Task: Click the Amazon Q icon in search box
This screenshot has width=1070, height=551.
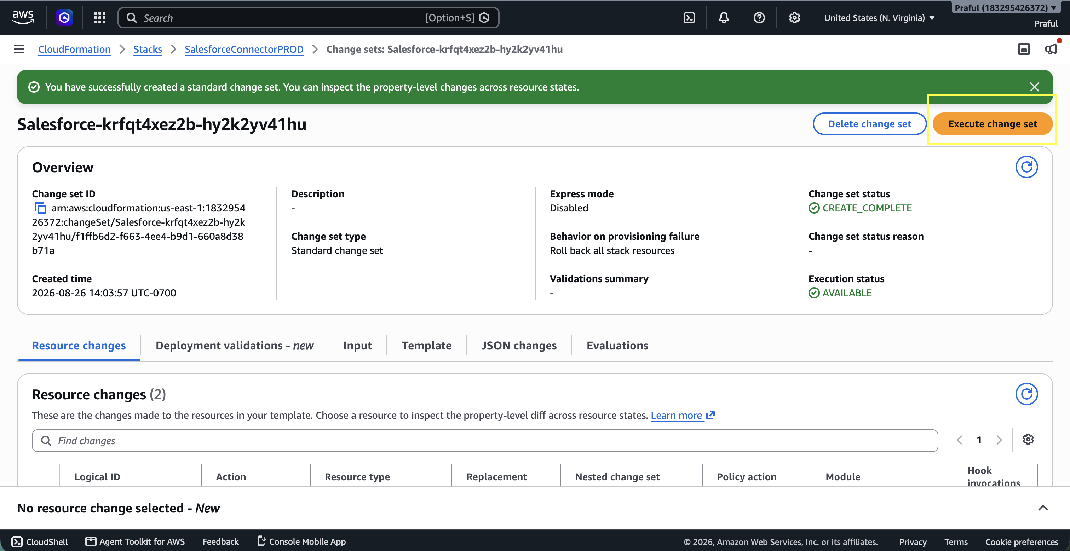Action: click(x=484, y=17)
